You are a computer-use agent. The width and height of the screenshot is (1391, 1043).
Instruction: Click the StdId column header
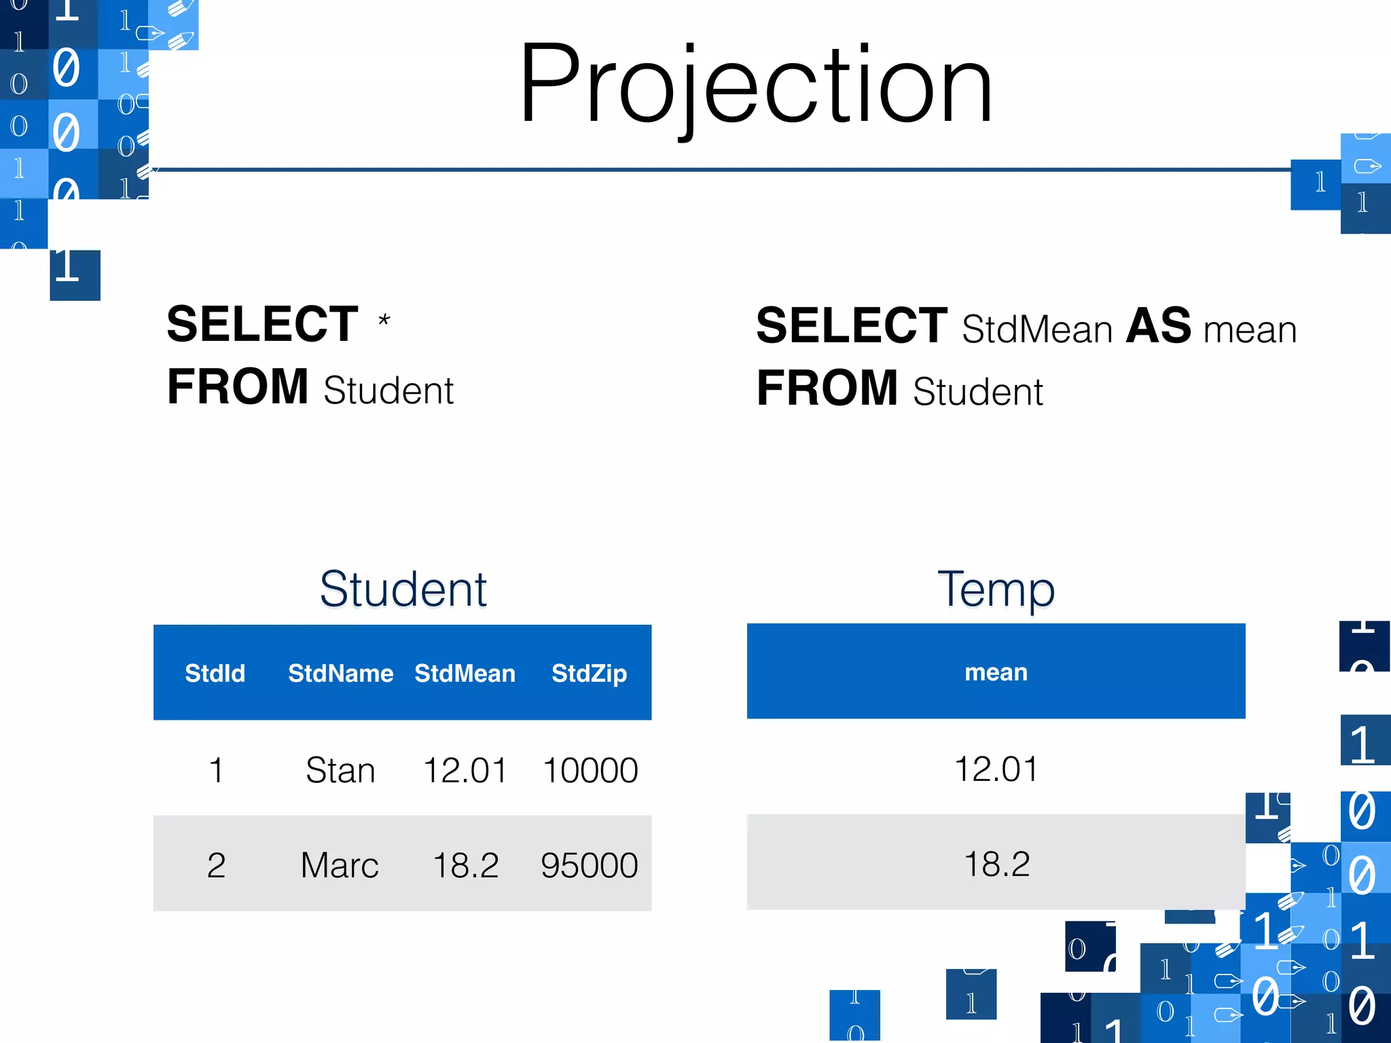coord(215,673)
